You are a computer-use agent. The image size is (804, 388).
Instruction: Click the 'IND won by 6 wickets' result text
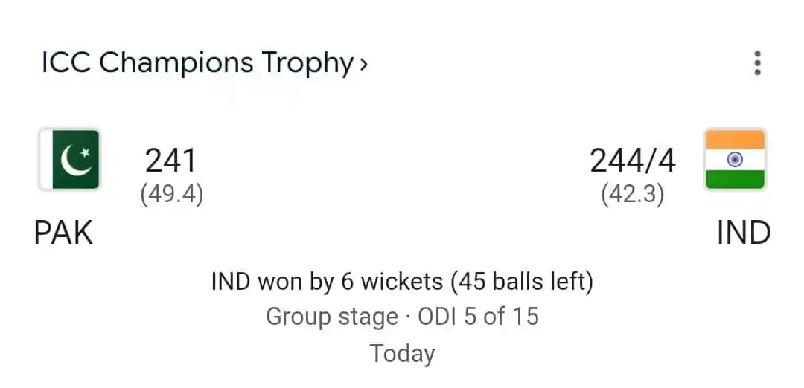[x=327, y=281]
